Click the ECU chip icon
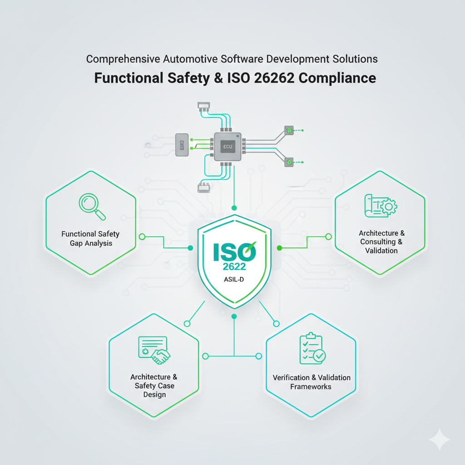 228,147
